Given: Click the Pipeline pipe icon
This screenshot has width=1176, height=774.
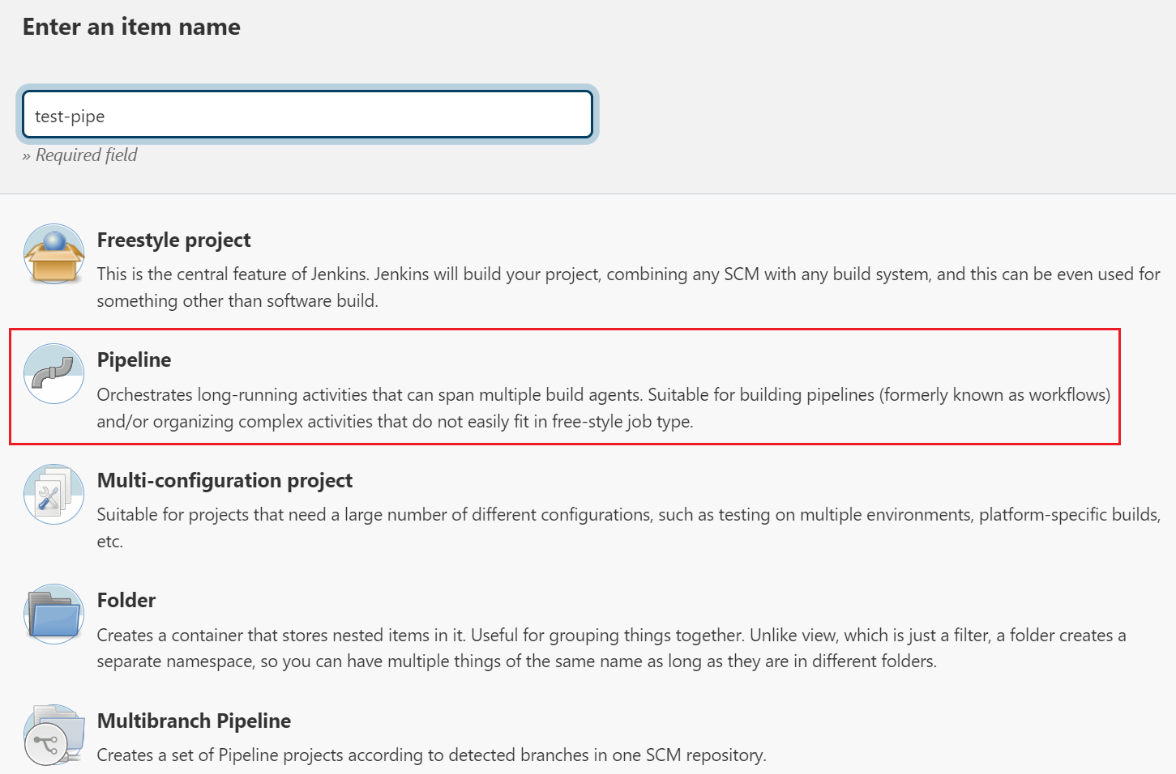Looking at the screenshot, I should (53, 374).
